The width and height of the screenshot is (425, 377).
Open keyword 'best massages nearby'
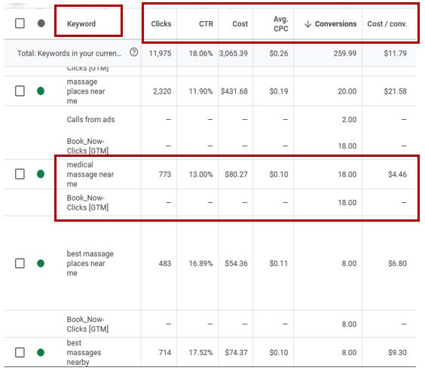click(x=84, y=353)
